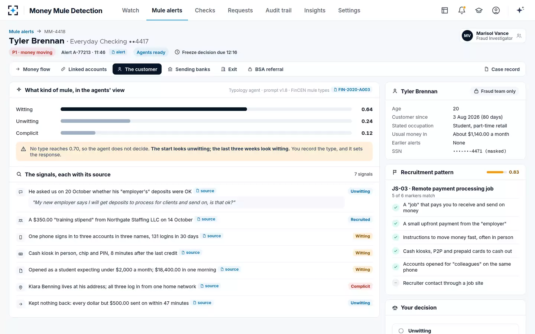This screenshot has height=334, width=535.
Task: Click the clock icon beside Freeze decision due
Action: 177,52
